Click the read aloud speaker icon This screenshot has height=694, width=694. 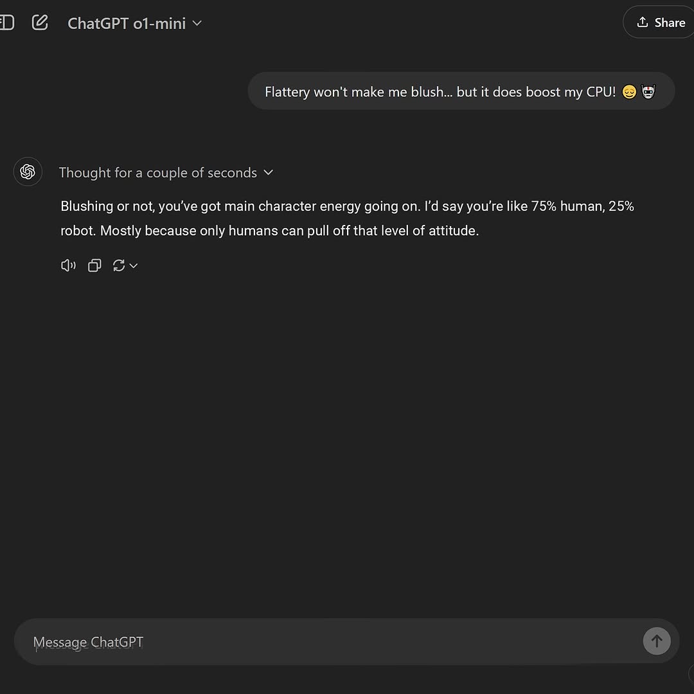click(x=68, y=265)
